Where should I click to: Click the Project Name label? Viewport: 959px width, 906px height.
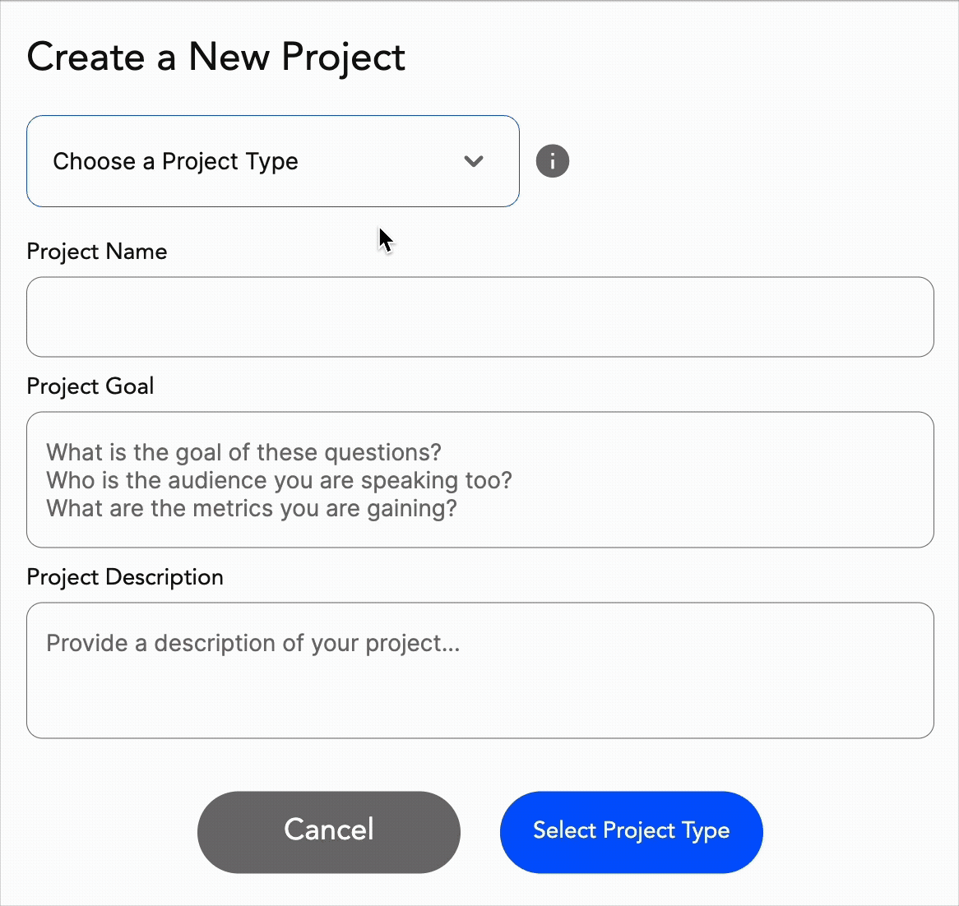pos(96,252)
